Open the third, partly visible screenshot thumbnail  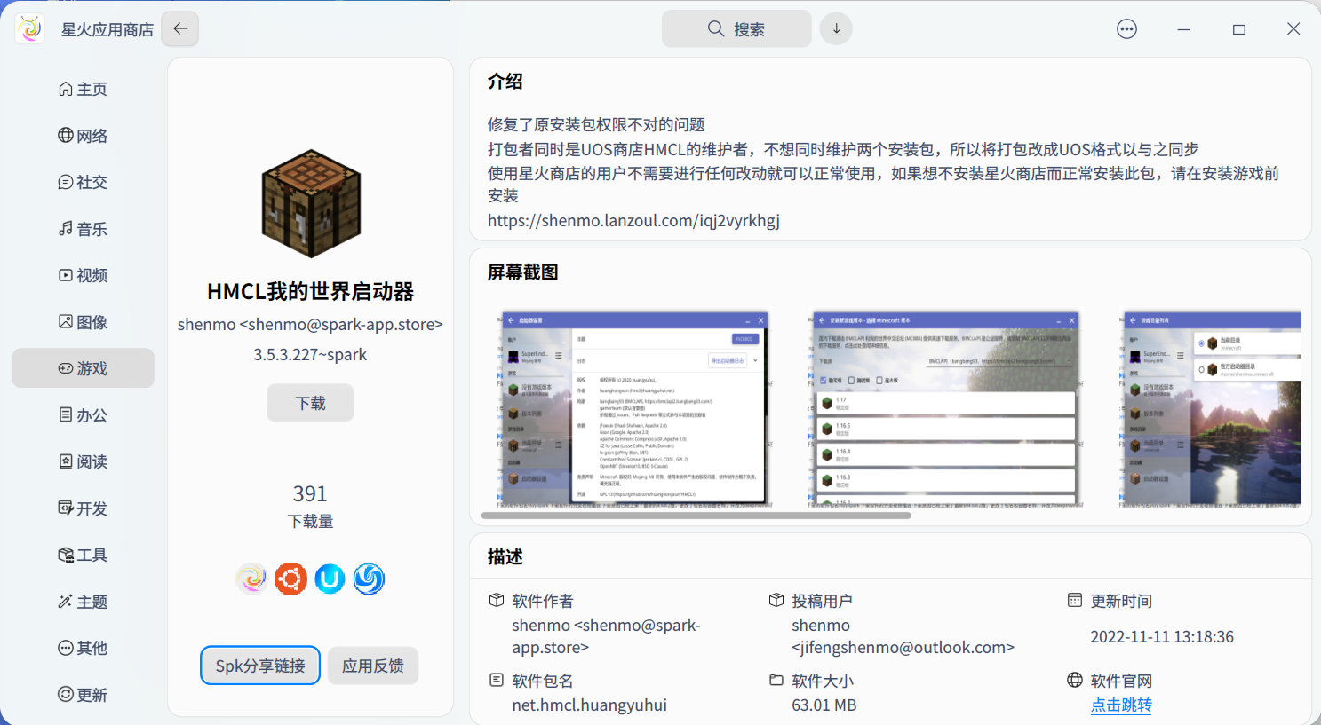[1210, 407]
